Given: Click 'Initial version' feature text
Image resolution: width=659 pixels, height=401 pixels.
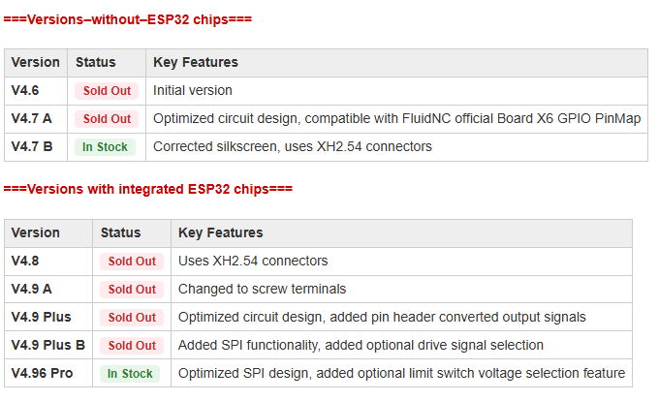Looking at the screenshot, I should (193, 91).
